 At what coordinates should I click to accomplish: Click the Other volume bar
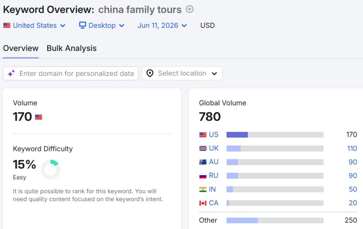tap(275, 221)
